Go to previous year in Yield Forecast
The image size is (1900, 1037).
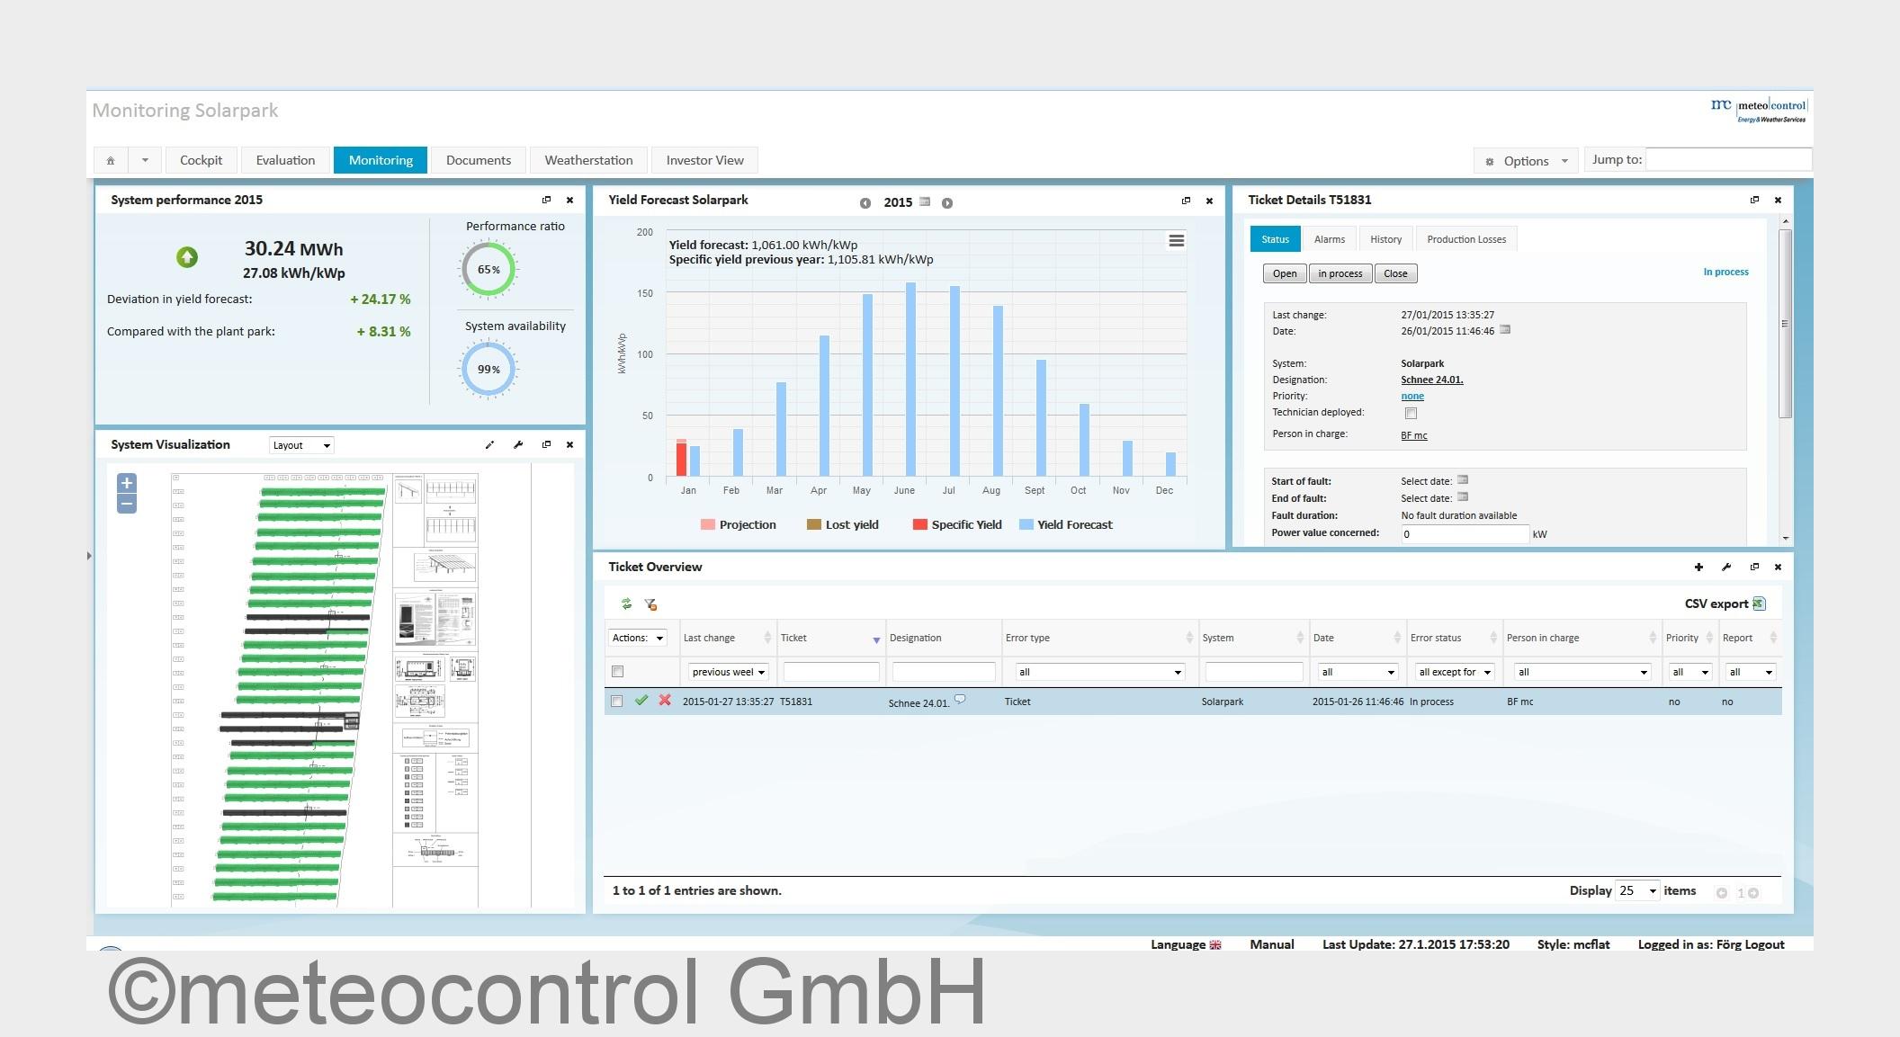pos(865,203)
